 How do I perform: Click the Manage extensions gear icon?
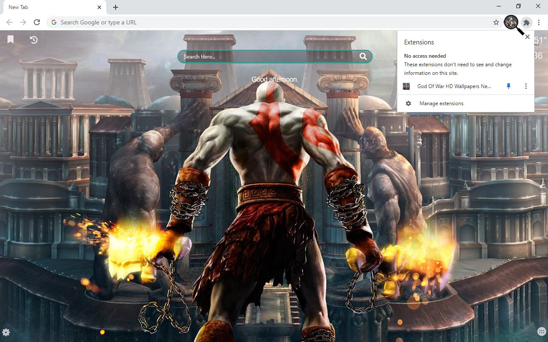click(408, 103)
